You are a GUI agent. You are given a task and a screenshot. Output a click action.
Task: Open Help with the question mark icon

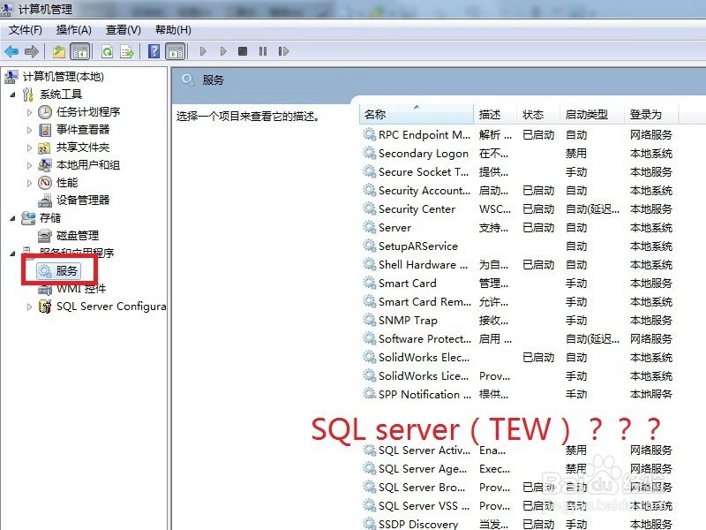(154, 51)
